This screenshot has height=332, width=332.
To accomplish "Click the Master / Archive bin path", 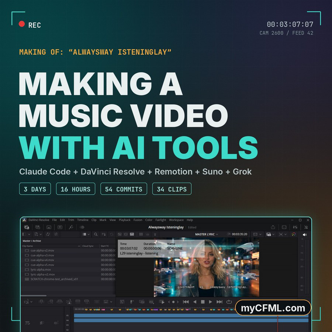I will click(32, 241).
